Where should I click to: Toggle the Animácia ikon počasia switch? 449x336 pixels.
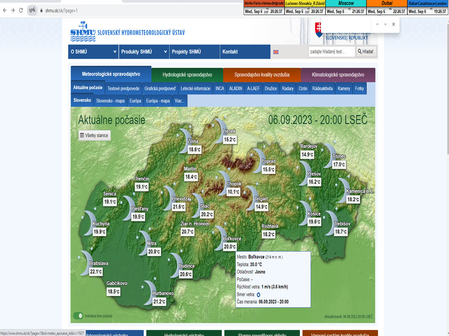[78, 315]
